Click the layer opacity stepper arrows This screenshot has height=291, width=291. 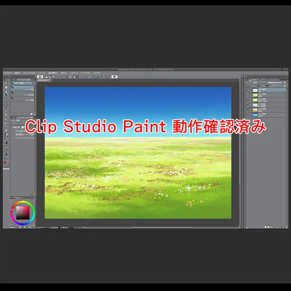pyautogui.click(x=287, y=83)
